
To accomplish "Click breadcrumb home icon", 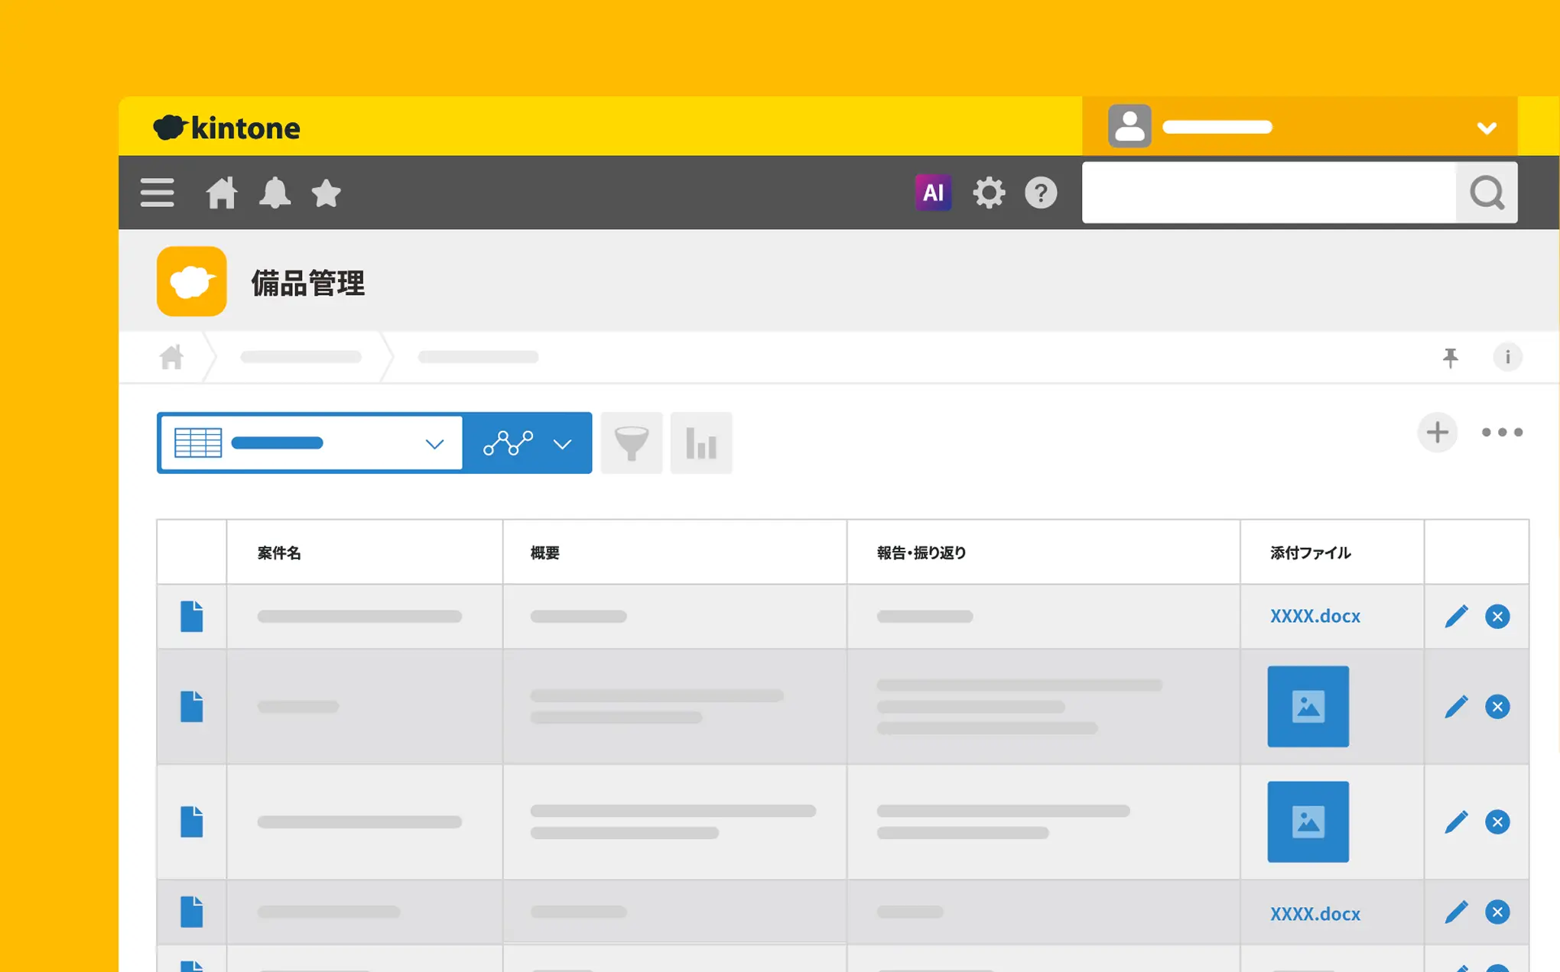I will coord(171,357).
